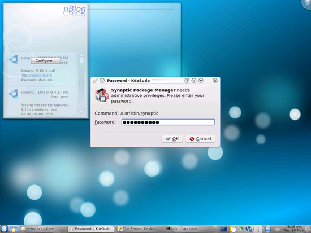Switch to setup.txt – Kate taskbar entry
The image size is (311, 233).
(x=38, y=229)
